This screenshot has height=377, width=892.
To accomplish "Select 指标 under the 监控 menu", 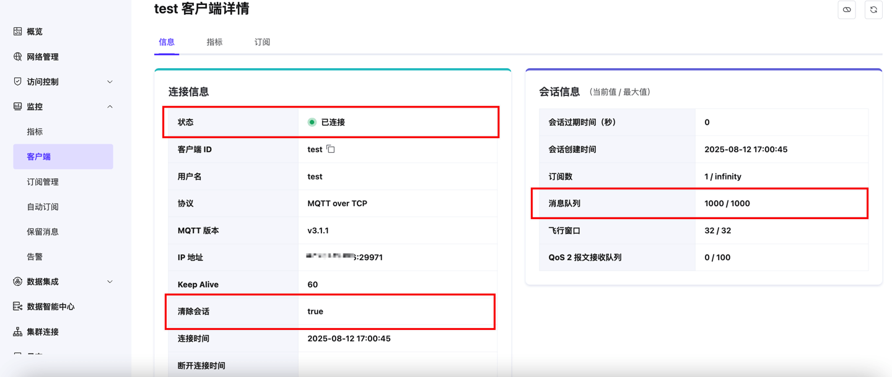I will point(35,132).
